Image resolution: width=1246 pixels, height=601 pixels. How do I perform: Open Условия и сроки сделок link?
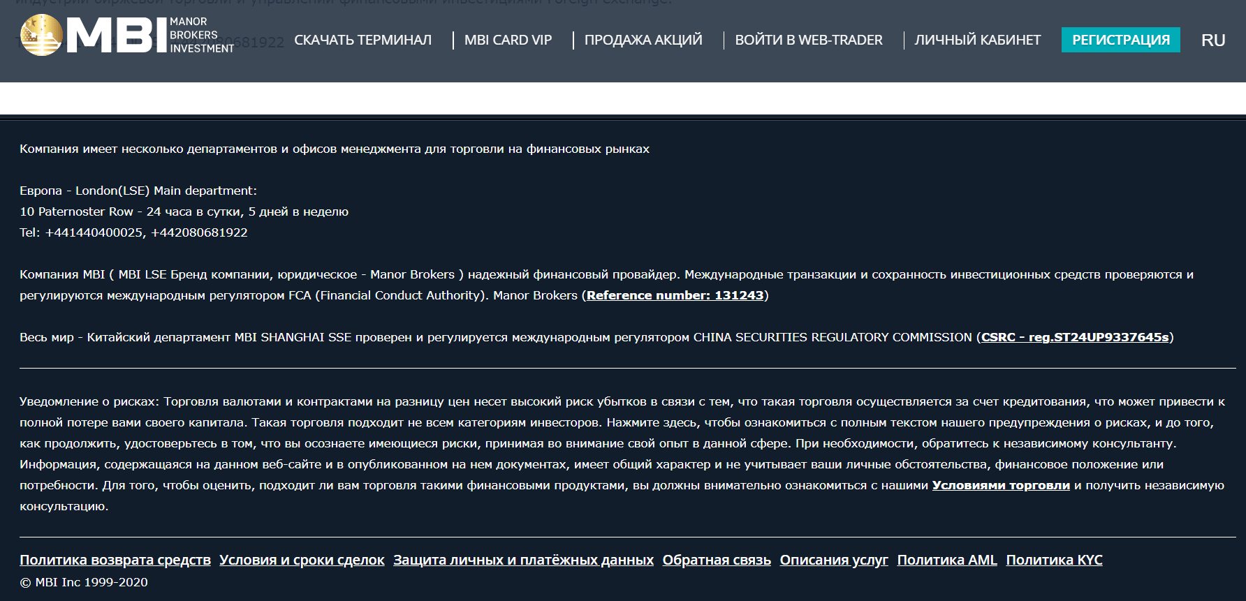(x=302, y=560)
